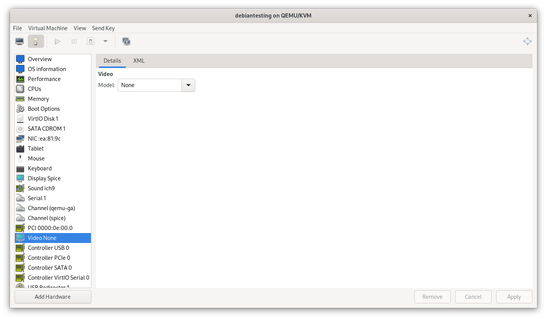Click the Add Hardware button

53,297
